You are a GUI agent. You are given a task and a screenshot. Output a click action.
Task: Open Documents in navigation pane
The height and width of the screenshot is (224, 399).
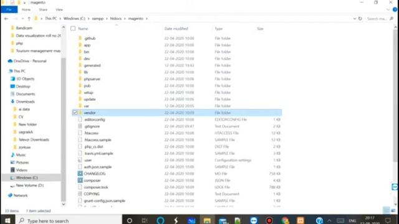coord(25,94)
